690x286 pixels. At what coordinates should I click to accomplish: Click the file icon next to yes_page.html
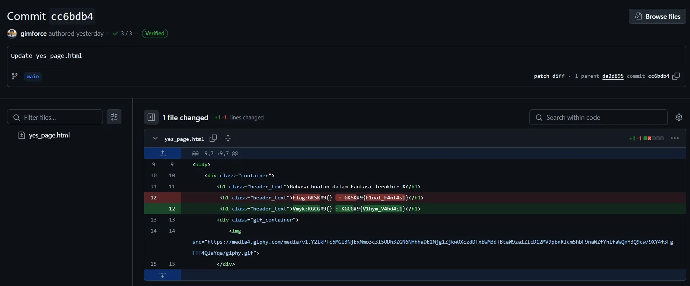[x=22, y=135]
